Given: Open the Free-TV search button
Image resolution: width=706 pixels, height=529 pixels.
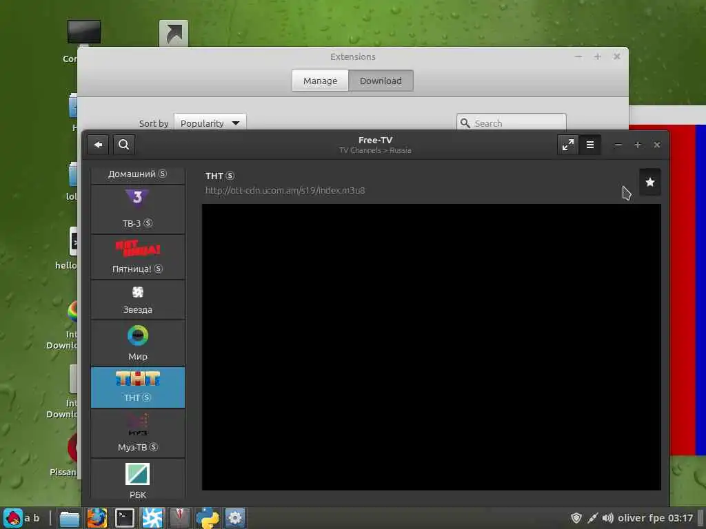Looking at the screenshot, I should coord(124,145).
